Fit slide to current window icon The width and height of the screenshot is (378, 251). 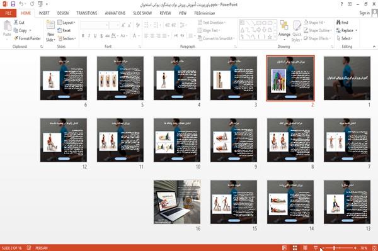pyautogui.click(x=374, y=248)
